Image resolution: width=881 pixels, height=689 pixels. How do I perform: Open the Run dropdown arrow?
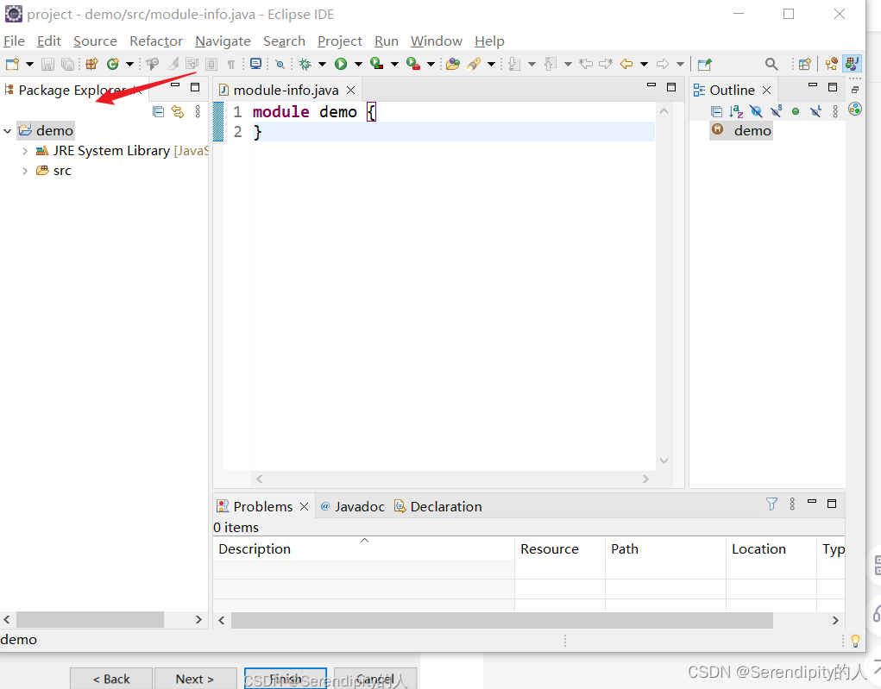358,64
